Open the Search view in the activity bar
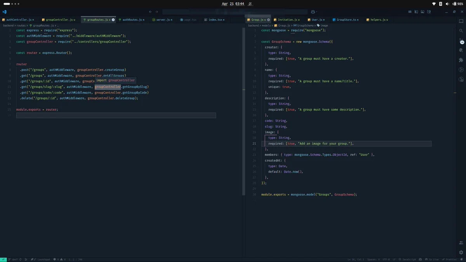The image size is (466, 262). coord(461,31)
